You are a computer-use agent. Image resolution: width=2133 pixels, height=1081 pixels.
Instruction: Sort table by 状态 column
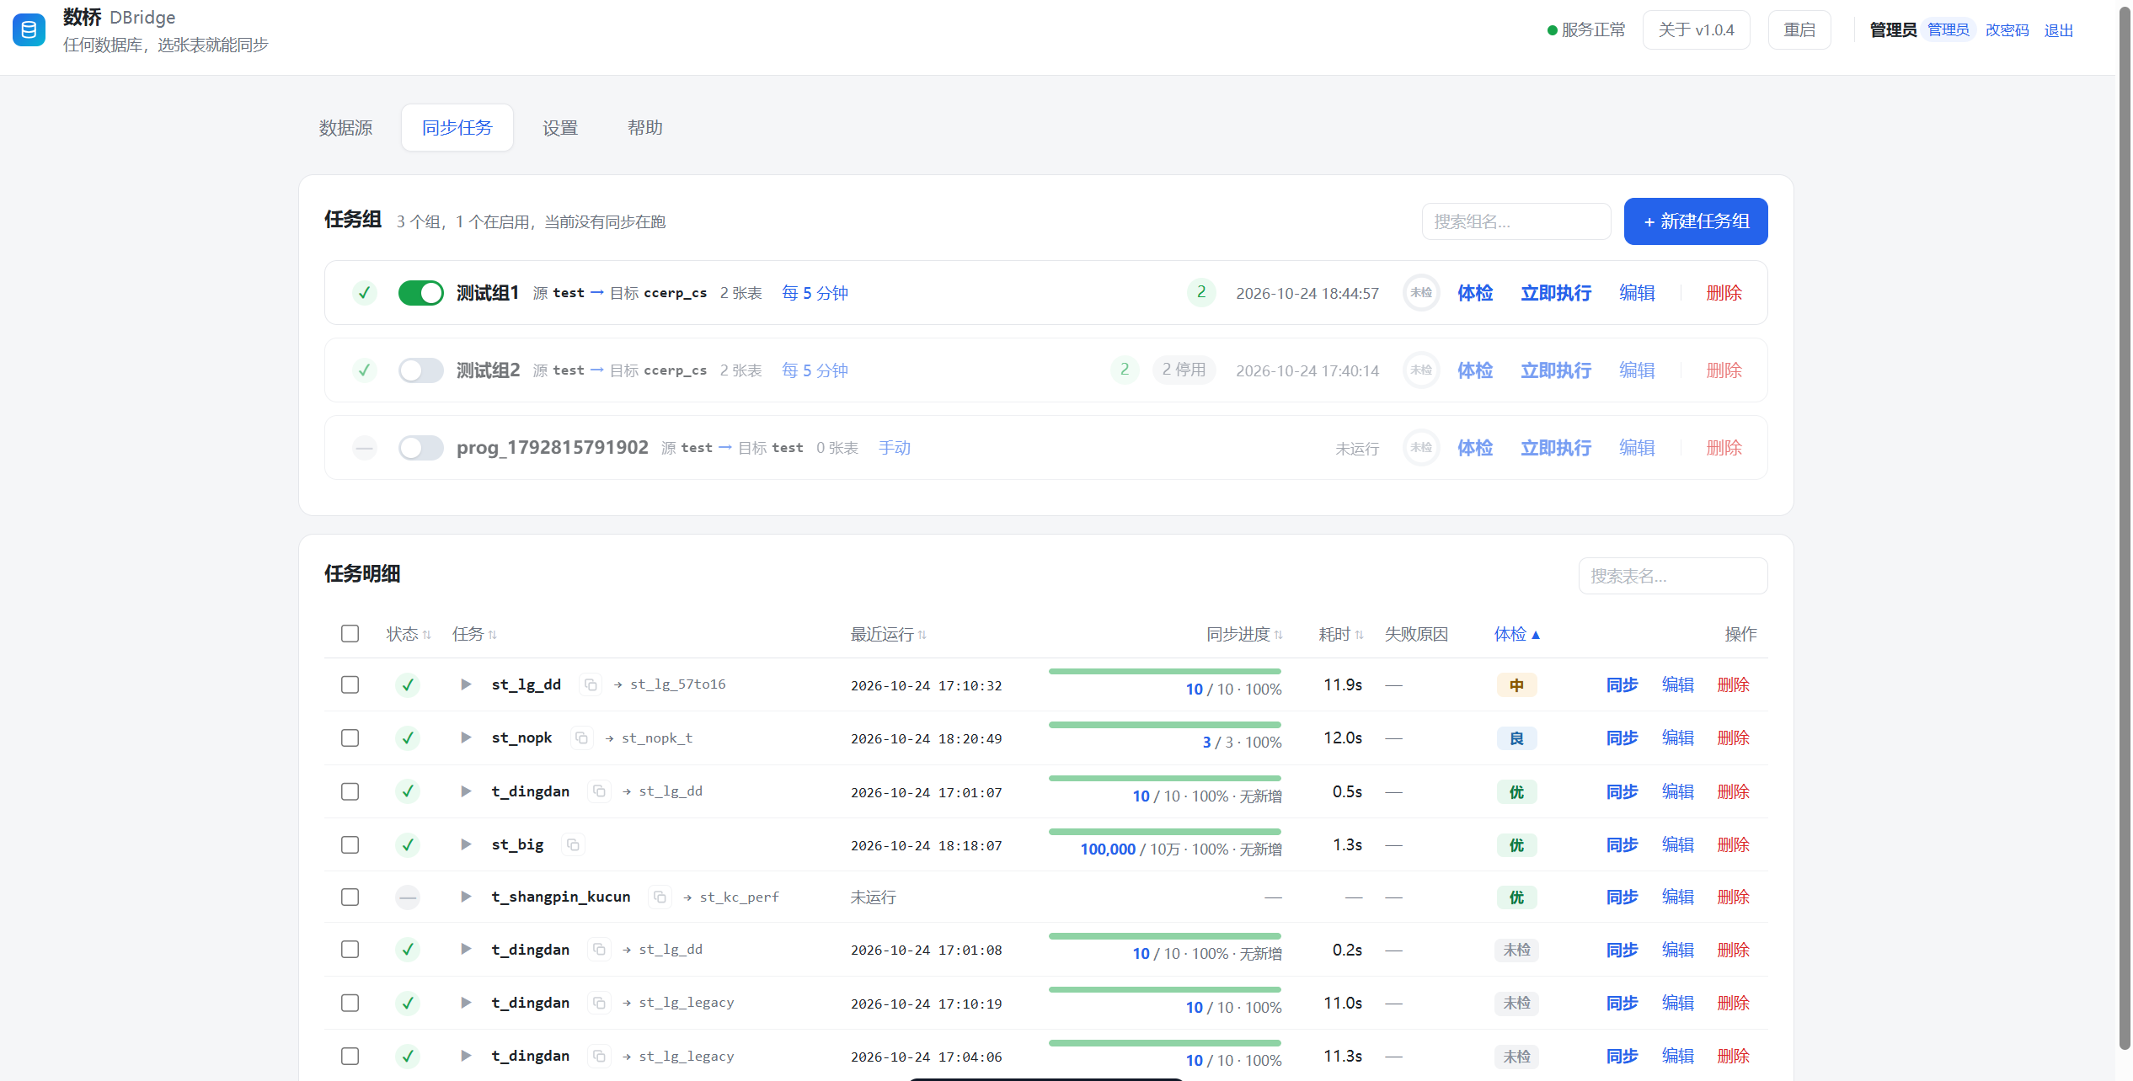pos(409,634)
